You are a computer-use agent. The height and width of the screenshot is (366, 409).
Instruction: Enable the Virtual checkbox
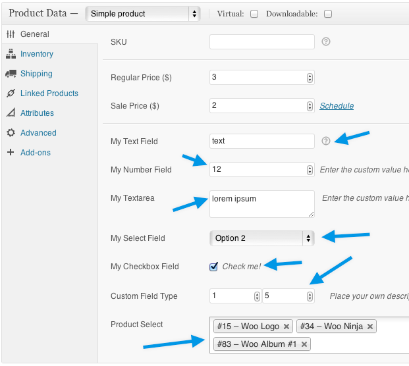[x=254, y=14]
